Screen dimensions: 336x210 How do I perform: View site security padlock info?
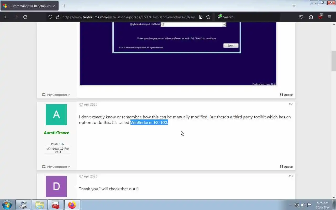[58, 17]
